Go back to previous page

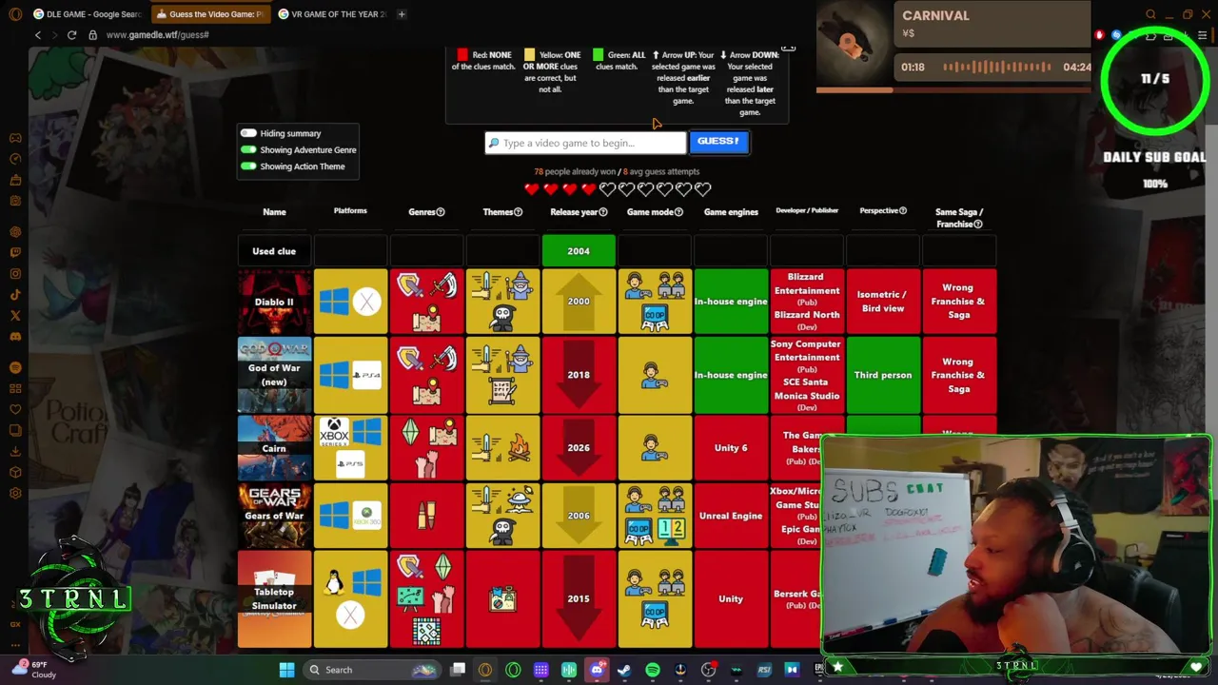click(38, 35)
